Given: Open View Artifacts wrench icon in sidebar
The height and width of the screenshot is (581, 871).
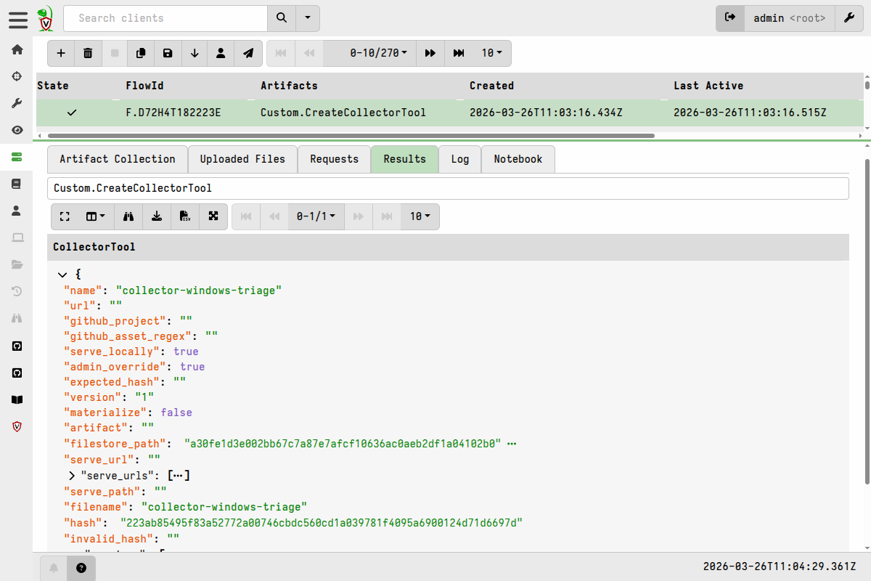Looking at the screenshot, I should click(17, 104).
